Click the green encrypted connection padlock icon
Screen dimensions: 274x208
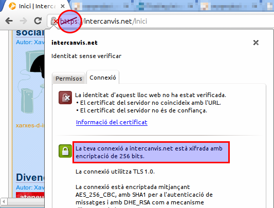coord(65,151)
